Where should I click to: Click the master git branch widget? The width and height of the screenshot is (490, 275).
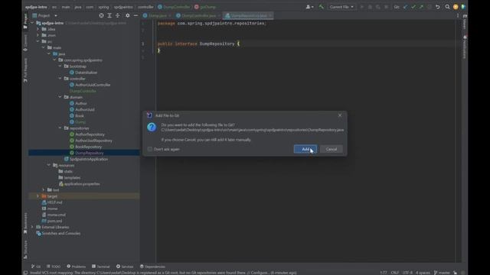[x=442, y=273]
